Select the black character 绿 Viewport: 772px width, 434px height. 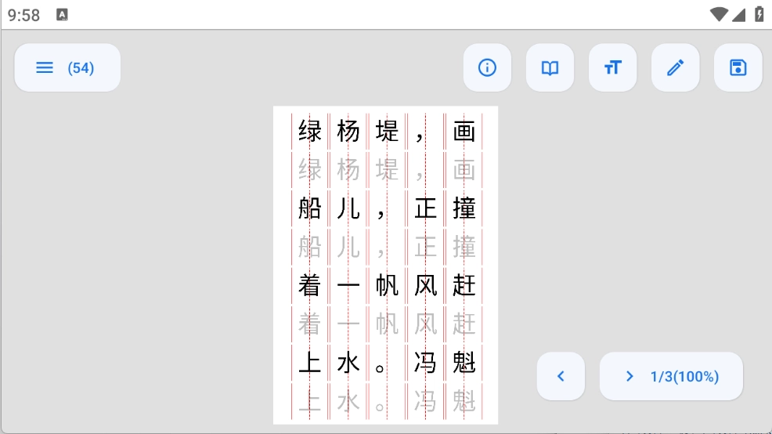point(310,131)
